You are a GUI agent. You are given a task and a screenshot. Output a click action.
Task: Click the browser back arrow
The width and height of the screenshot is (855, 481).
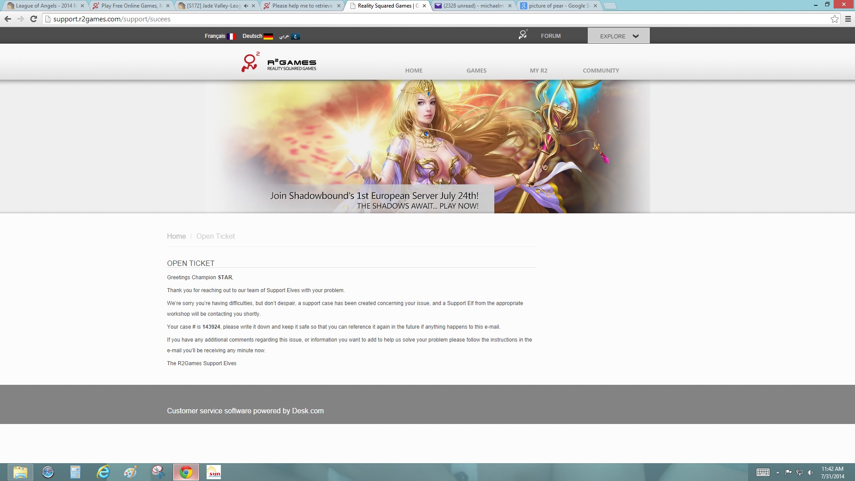click(8, 19)
